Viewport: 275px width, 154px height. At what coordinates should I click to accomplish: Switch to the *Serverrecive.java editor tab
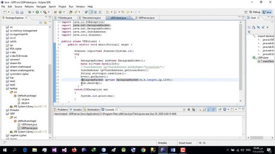(x=91, y=18)
